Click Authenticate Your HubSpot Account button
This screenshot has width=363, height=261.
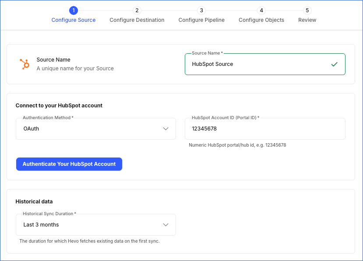pos(69,164)
